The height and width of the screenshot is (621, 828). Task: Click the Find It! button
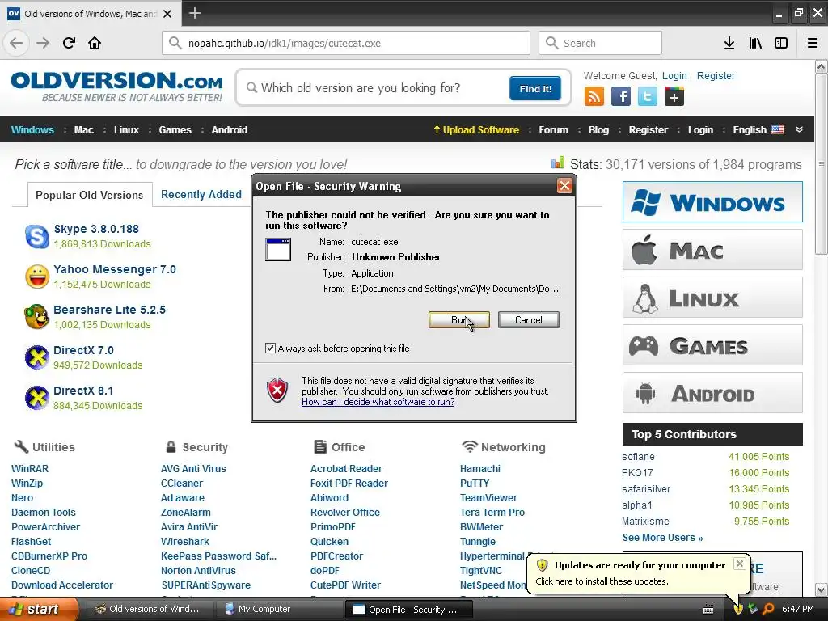pos(535,89)
